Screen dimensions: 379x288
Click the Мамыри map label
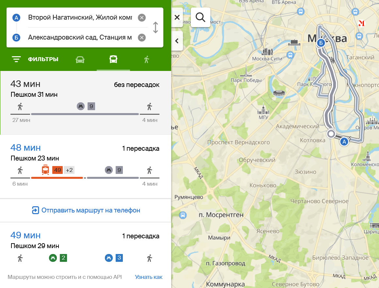tap(219, 238)
